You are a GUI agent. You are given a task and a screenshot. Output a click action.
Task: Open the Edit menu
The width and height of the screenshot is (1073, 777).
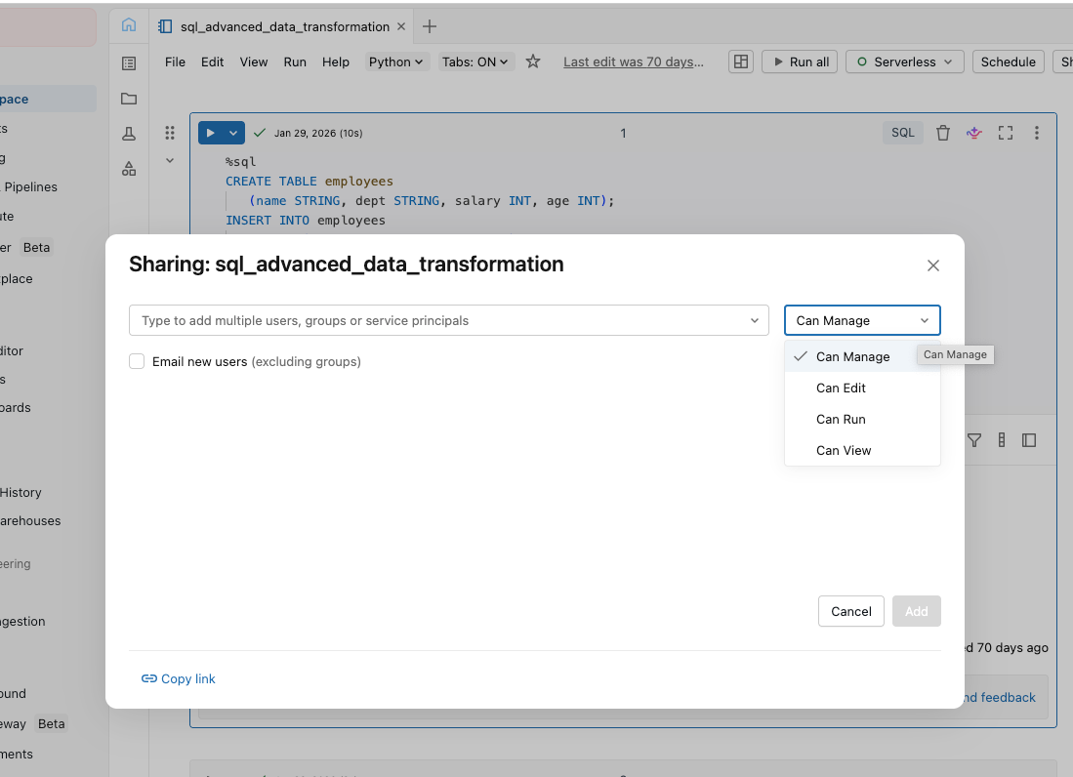pyautogui.click(x=212, y=61)
